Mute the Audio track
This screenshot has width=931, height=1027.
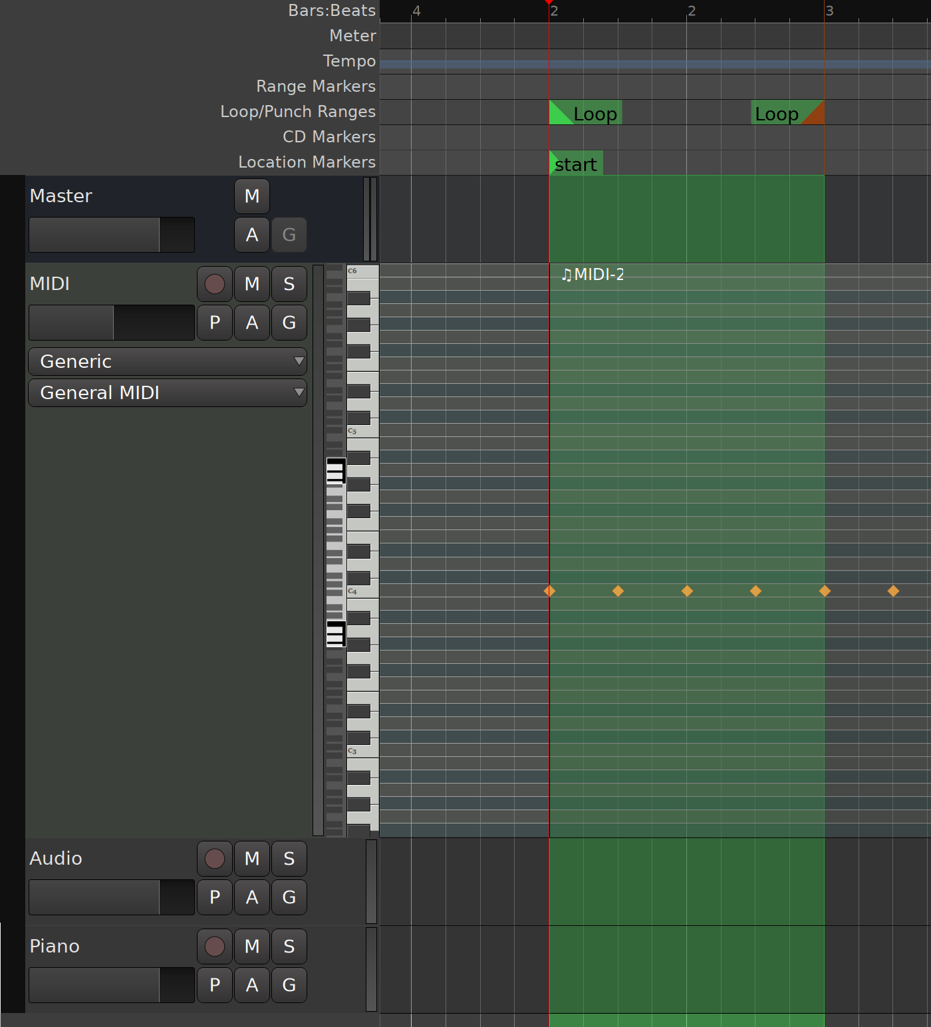252,859
